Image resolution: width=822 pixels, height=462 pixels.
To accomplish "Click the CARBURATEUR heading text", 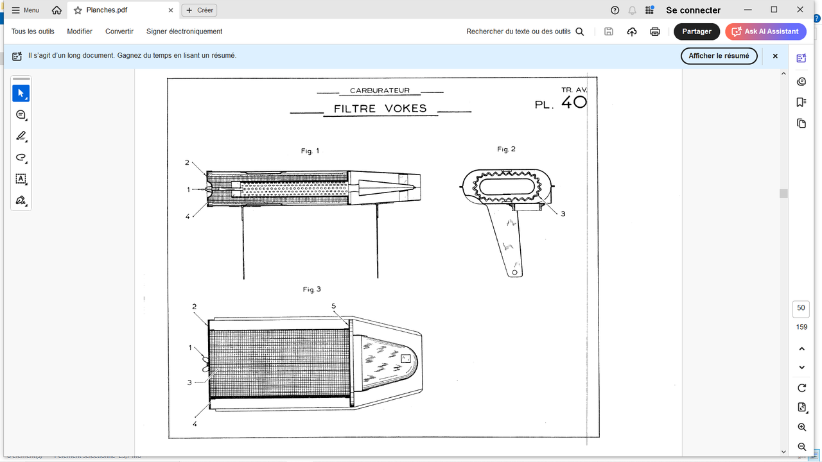I will (x=380, y=90).
